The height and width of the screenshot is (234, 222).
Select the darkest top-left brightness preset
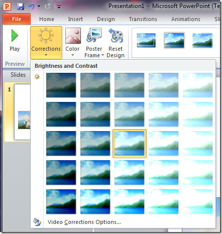coord(61,85)
